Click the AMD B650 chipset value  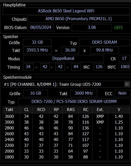pos(79,19)
